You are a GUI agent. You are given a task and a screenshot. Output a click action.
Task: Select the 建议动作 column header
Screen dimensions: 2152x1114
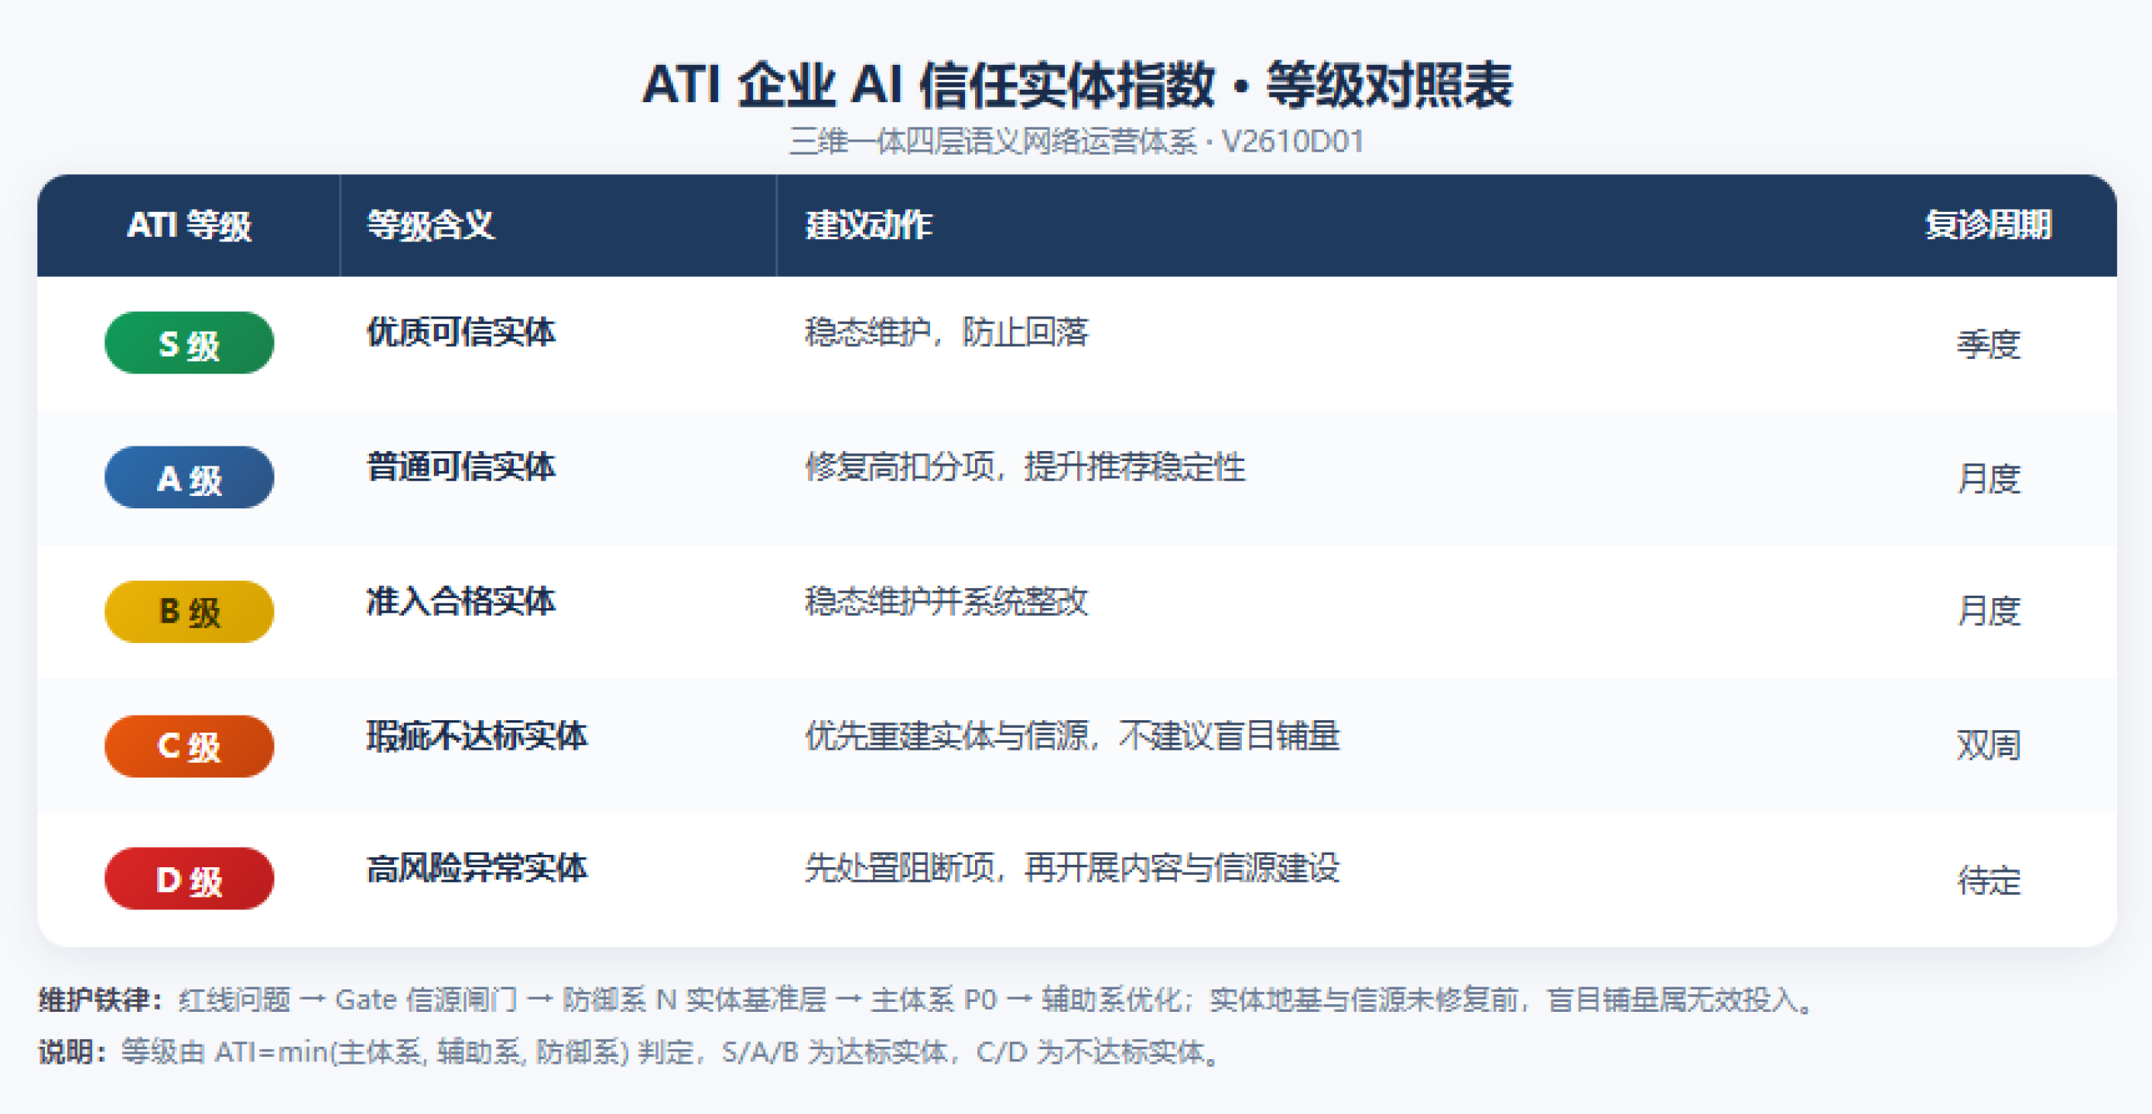tap(868, 225)
